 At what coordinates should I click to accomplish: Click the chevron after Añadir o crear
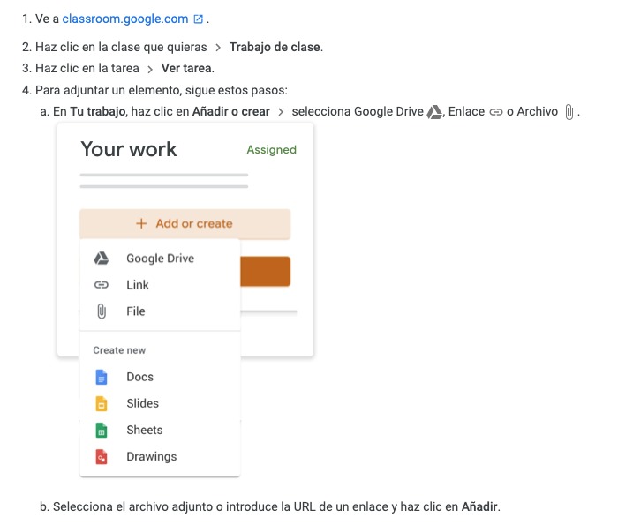point(281,112)
